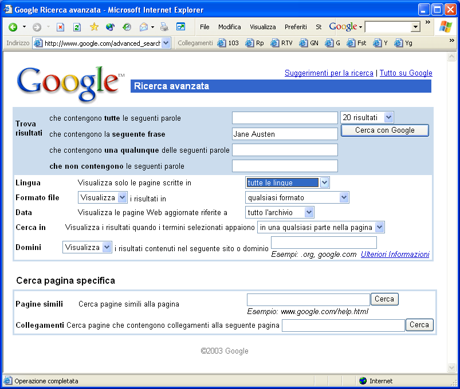The width and height of the screenshot is (460, 389).
Task: Focus the 'che non contengono' words field
Action: [285, 166]
